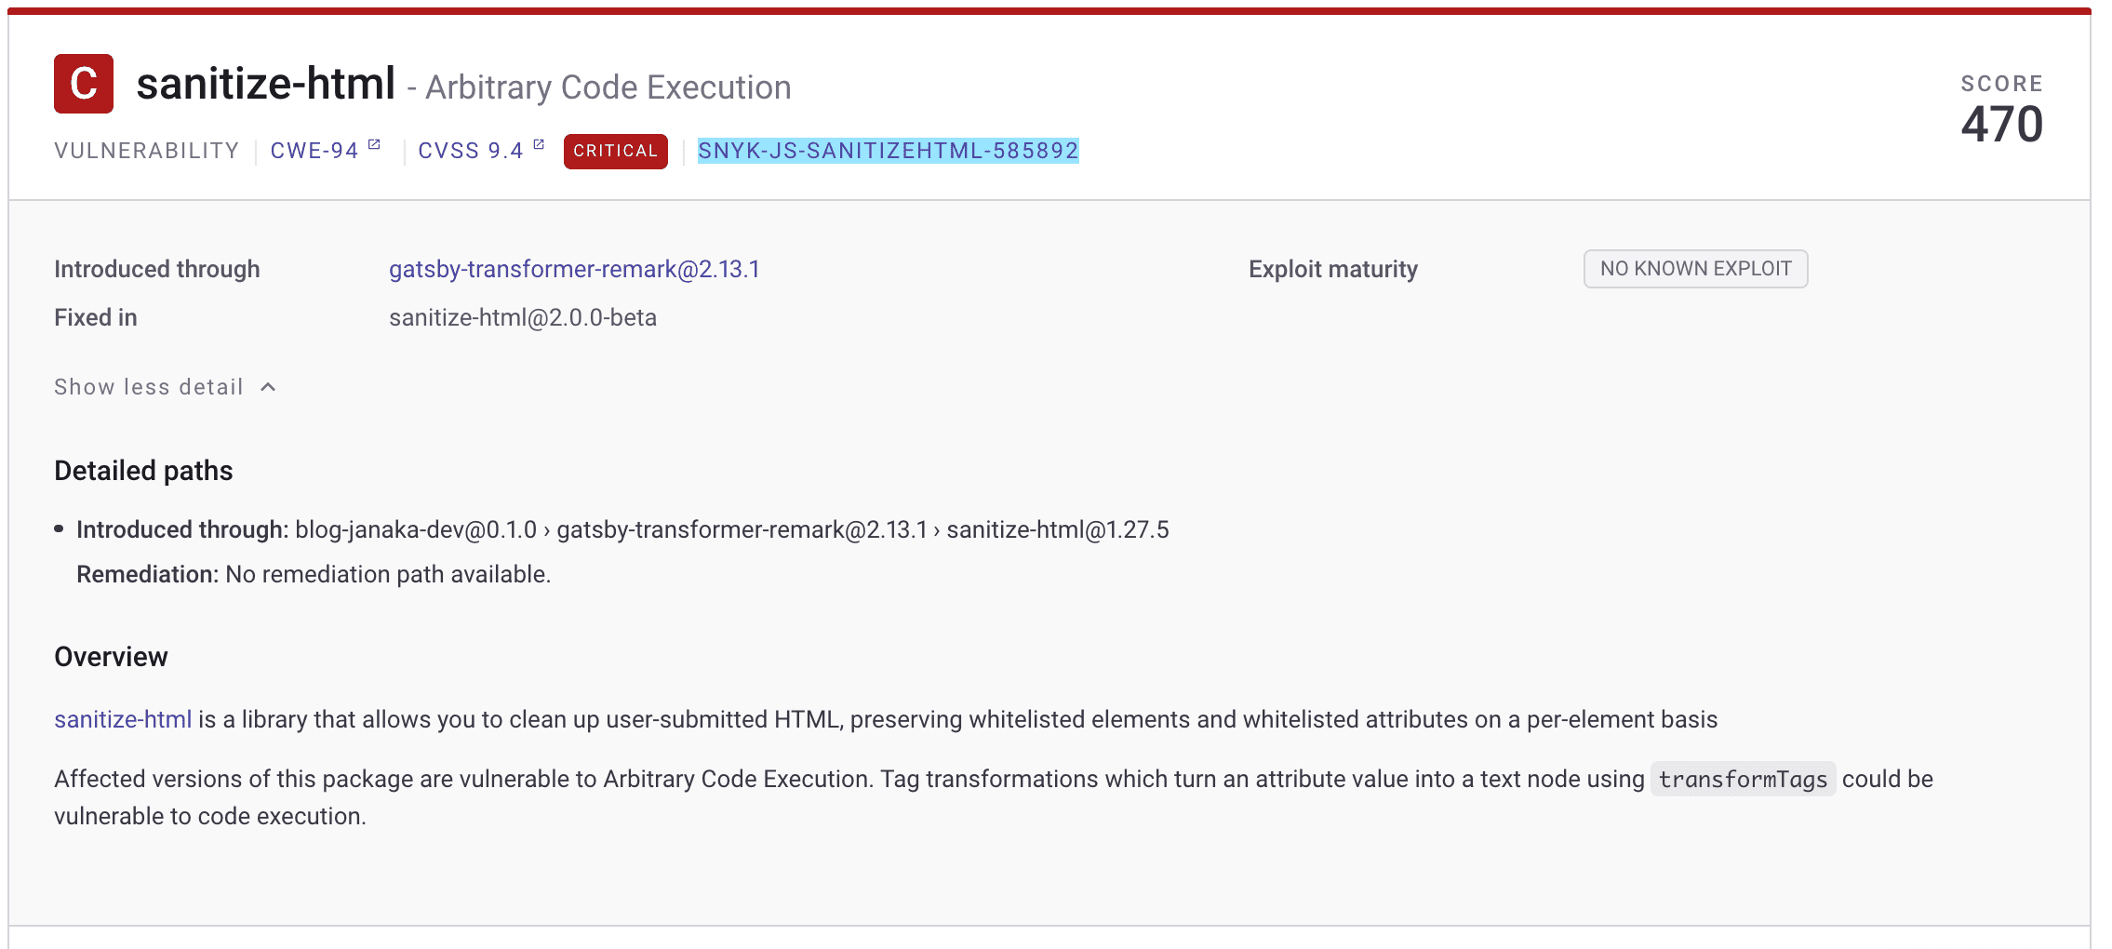The height and width of the screenshot is (949, 2112).
Task: Click the SCORE label
Action: click(x=2002, y=84)
